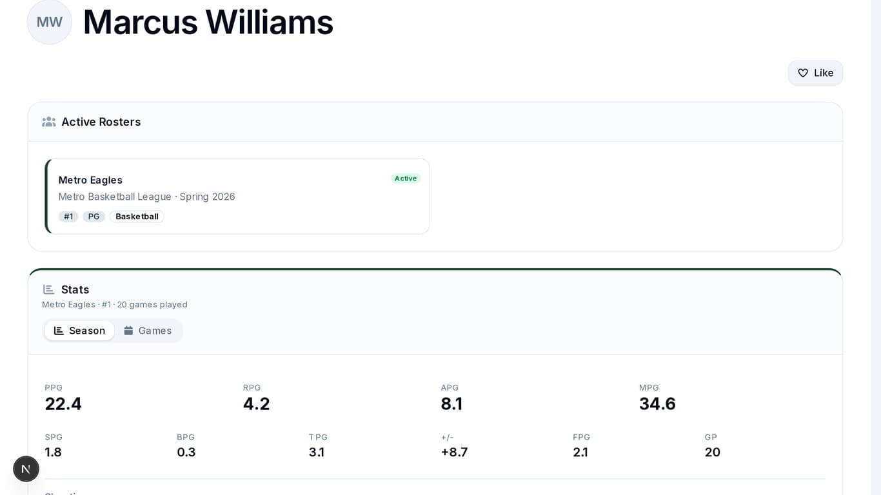The height and width of the screenshot is (495, 881).
Task: Click the calendar icon on Games tab
Action: tap(128, 331)
